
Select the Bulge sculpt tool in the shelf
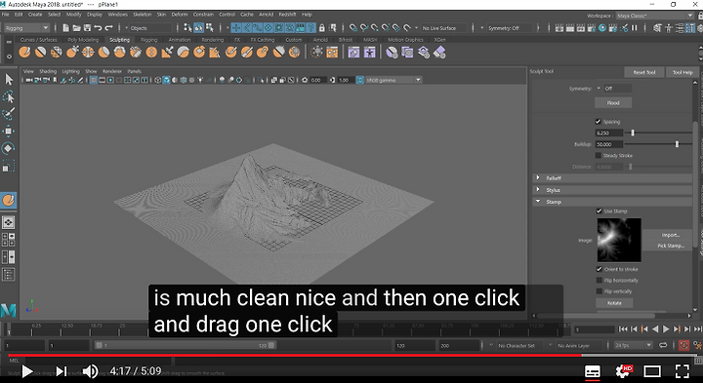tap(263, 53)
